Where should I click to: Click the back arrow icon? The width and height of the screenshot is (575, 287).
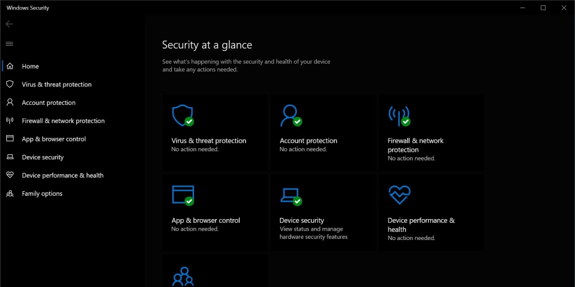[9, 24]
